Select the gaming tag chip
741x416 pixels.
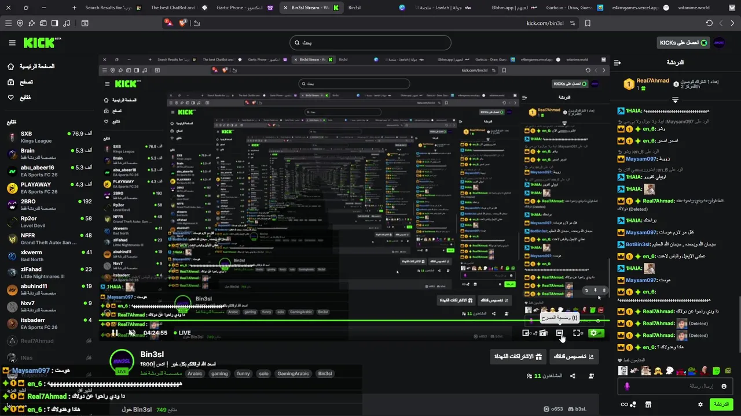tap(219, 374)
